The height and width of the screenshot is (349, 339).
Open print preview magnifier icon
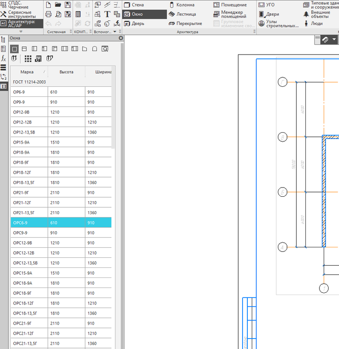[x=58, y=14]
